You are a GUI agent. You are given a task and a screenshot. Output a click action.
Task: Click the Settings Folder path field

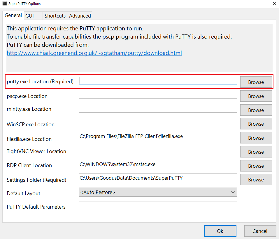158,178
